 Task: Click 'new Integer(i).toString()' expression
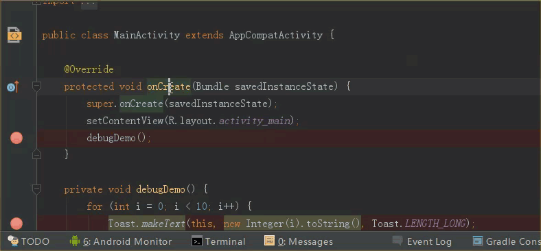click(292, 224)
